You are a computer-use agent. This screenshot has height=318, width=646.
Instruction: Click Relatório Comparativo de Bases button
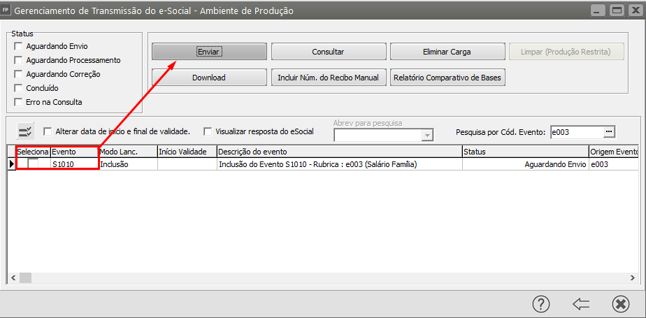point(447,78)
